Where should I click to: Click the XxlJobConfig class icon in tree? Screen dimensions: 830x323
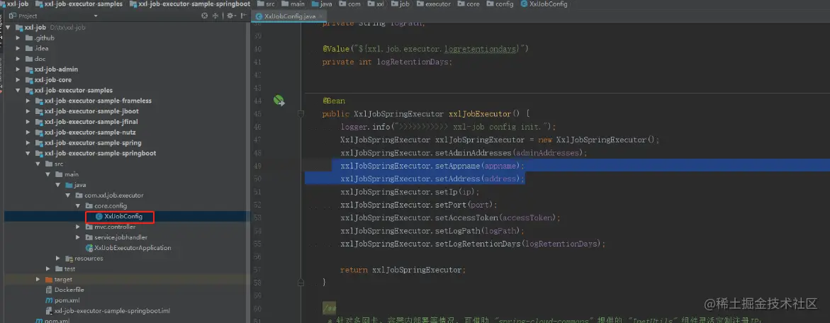[x=99, y=216]
